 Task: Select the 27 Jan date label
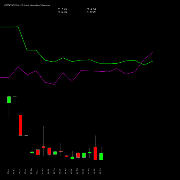point(25,171)
